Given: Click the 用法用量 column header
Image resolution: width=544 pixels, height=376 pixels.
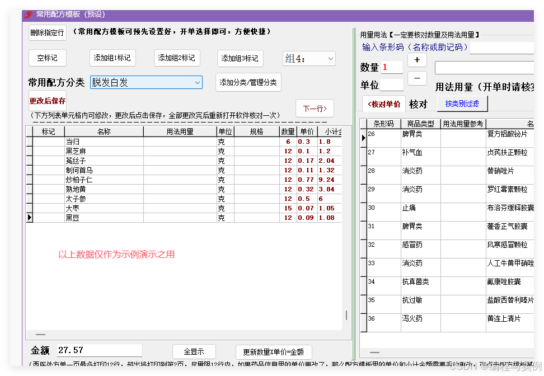Looking at the screenshot, I should click(180, 132).
